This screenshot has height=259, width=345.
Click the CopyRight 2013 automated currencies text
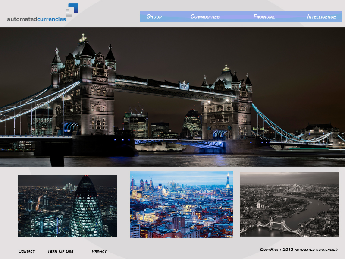pos(299,250)
